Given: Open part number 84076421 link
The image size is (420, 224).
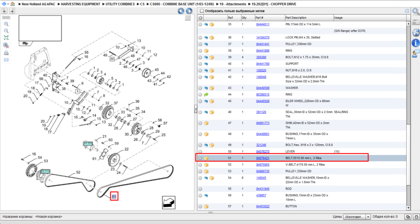Looking at the screenshot, I should [263, 158].
